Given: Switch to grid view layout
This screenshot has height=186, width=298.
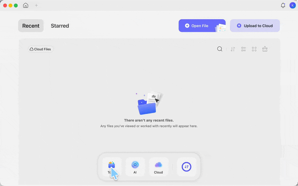Looking at the screenshot, I should click(254, 49).
